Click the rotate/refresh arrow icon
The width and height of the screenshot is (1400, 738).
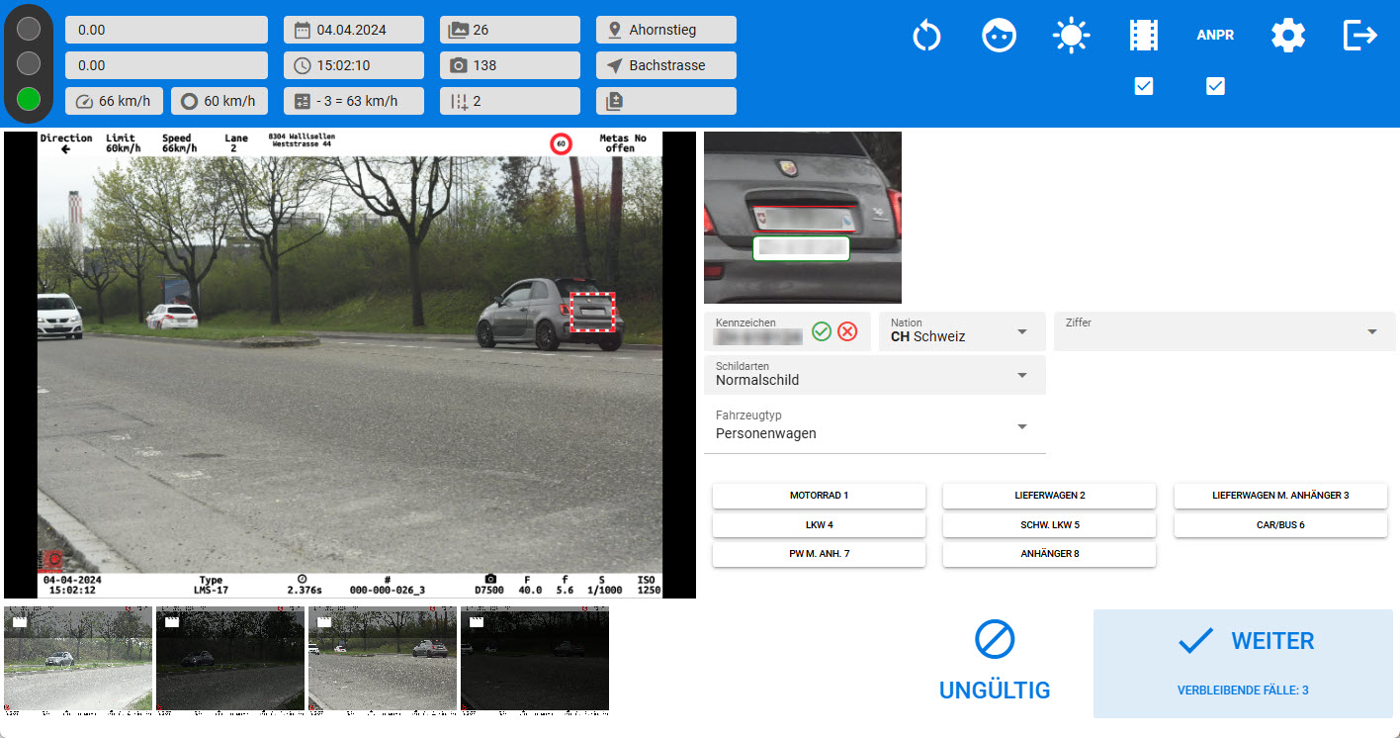click(926, 36)
